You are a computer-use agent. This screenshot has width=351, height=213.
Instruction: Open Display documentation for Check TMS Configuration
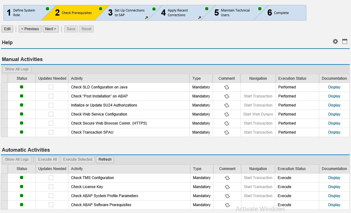tap(334, 178)
